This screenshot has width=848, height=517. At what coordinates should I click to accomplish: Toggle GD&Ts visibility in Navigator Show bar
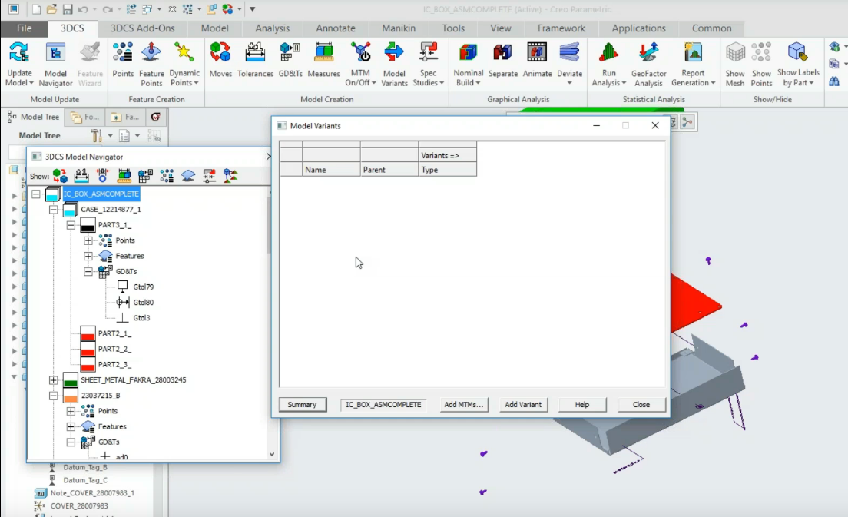[x=145, y=176]
